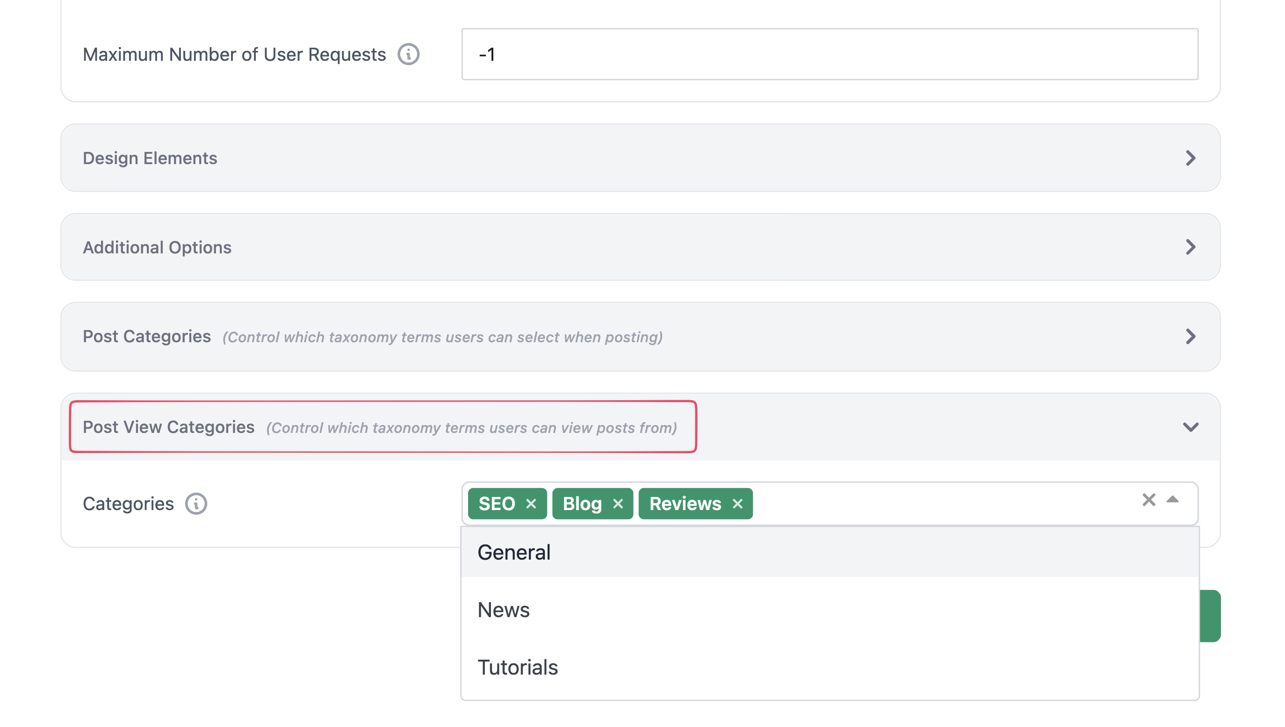Remove the Blog tag

pos(618,504)
